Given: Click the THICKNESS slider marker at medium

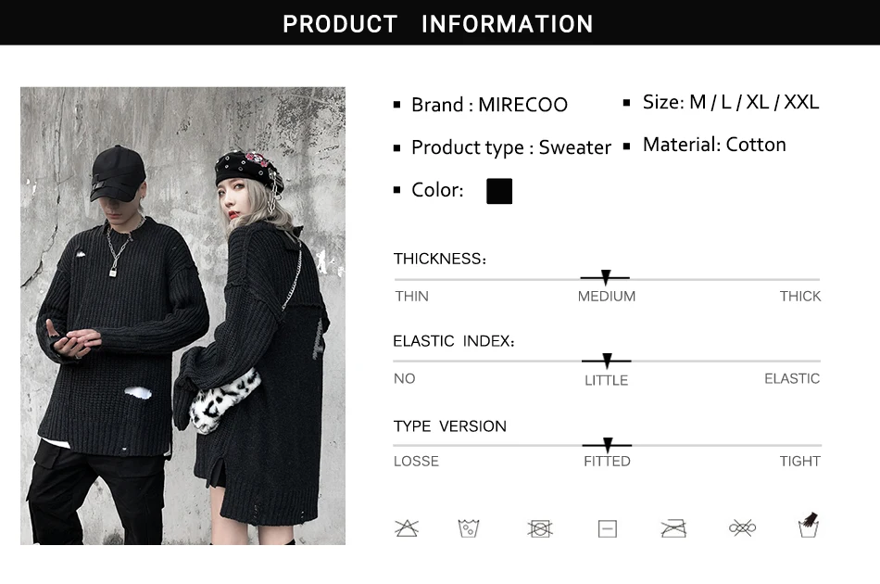Looking at the screenshot, I should tap(606, 277).
